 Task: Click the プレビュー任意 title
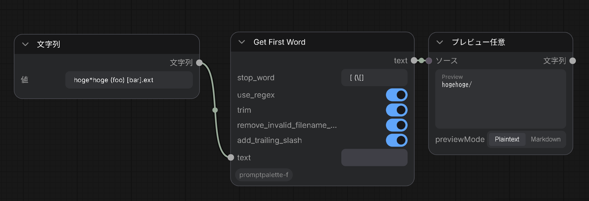tap(478, 42)
